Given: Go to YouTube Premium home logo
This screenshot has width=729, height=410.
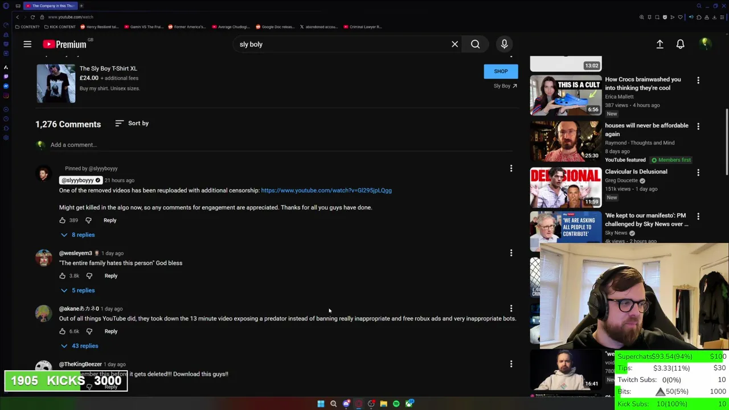Looking at the screenshot, I should pos(64,44).
